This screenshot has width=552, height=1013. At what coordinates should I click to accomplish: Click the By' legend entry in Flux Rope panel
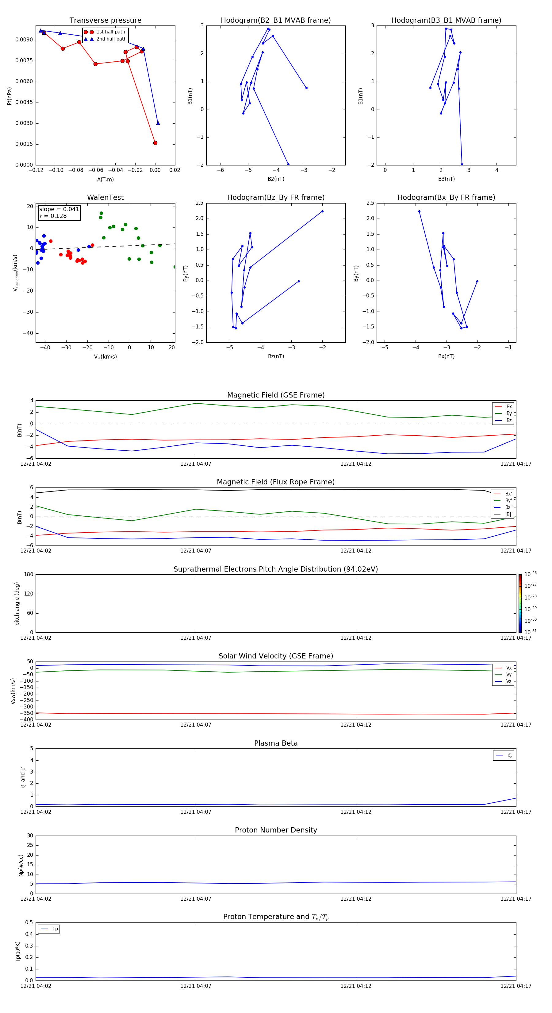pyautogui.click(x=503, y=501)
